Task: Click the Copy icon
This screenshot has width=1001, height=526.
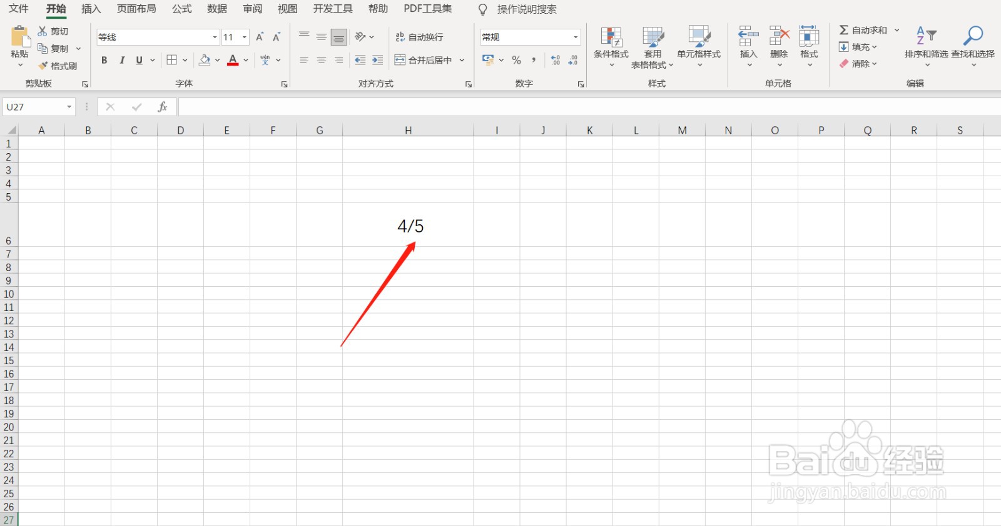Action: pos(43,48)
